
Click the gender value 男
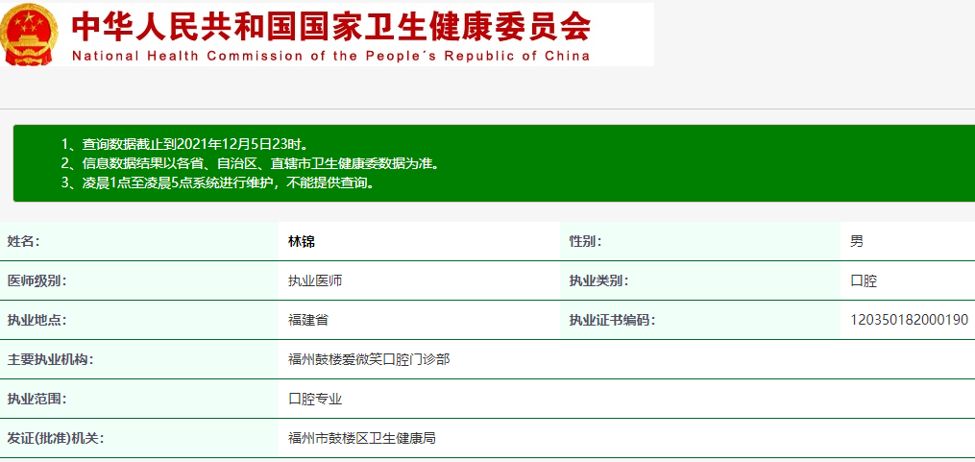tap(857, 242)
